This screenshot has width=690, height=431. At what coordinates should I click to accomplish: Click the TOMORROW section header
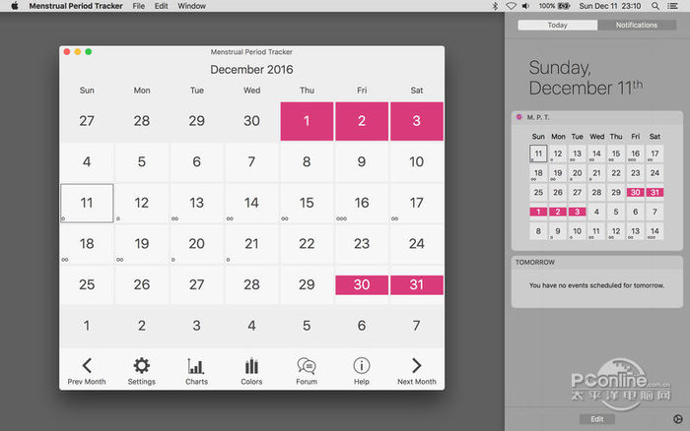click(535, 263)
